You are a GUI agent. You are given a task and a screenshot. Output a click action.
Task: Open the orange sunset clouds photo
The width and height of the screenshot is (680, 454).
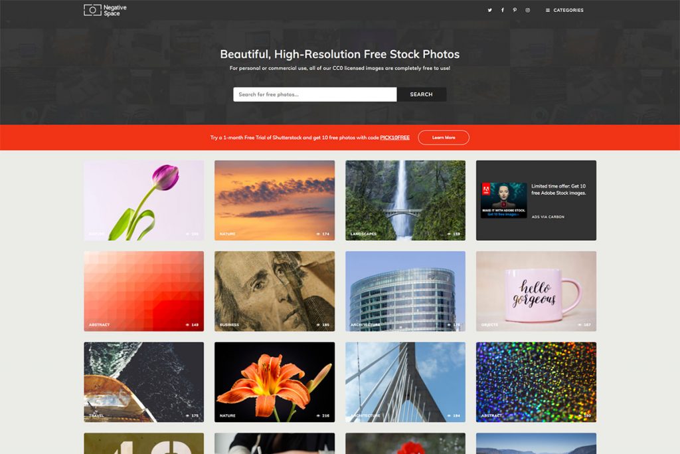[274, 201]
